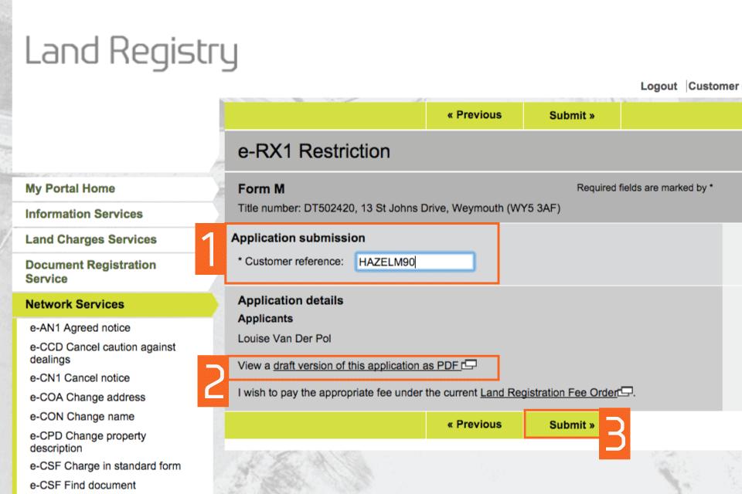Viewport: 742px width, 494px height.
Task: Open the Customer link in the top bar
Action: click(x=713, y=86)
